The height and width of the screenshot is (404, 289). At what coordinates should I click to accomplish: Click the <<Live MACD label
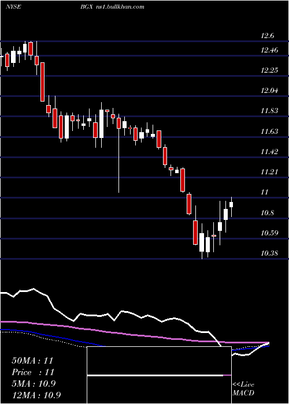click(243, 388)
